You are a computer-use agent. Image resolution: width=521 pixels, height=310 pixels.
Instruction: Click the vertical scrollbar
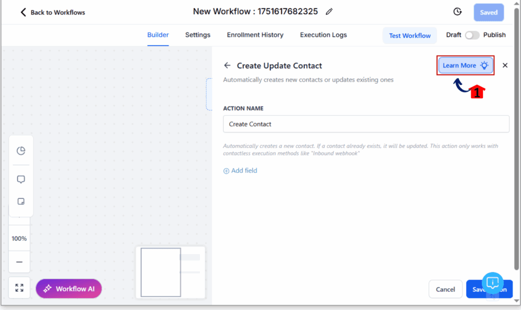tap(516, 139)
